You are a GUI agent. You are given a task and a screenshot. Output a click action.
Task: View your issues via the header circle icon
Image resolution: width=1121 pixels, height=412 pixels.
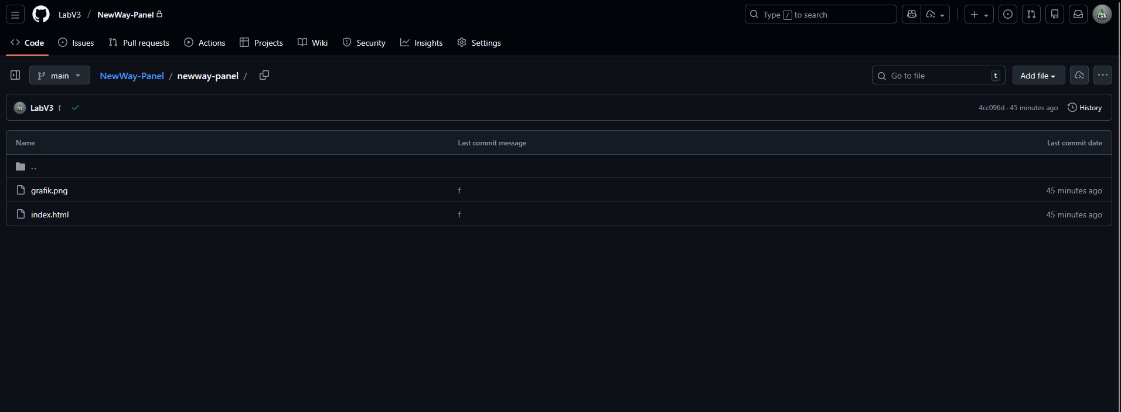1008,15
